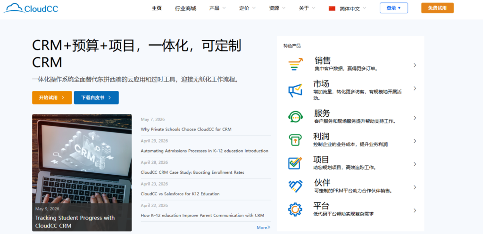The image size is (483, 234).
Task: Click the 利润 product title
Action: point(321,136)
